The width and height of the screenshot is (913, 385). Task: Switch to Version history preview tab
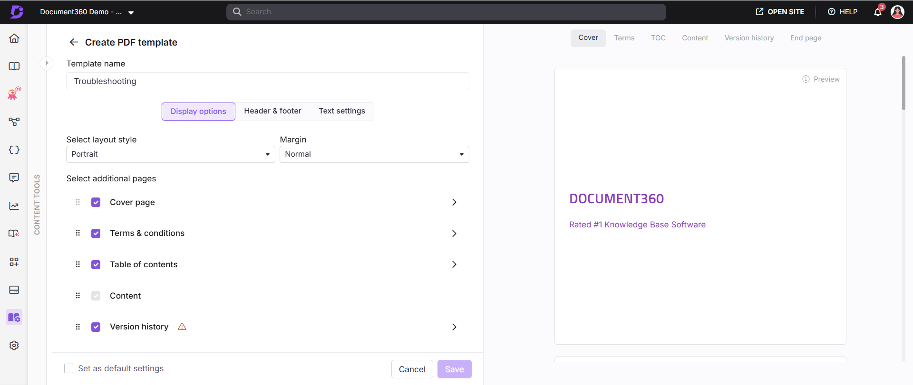point(749,38)
